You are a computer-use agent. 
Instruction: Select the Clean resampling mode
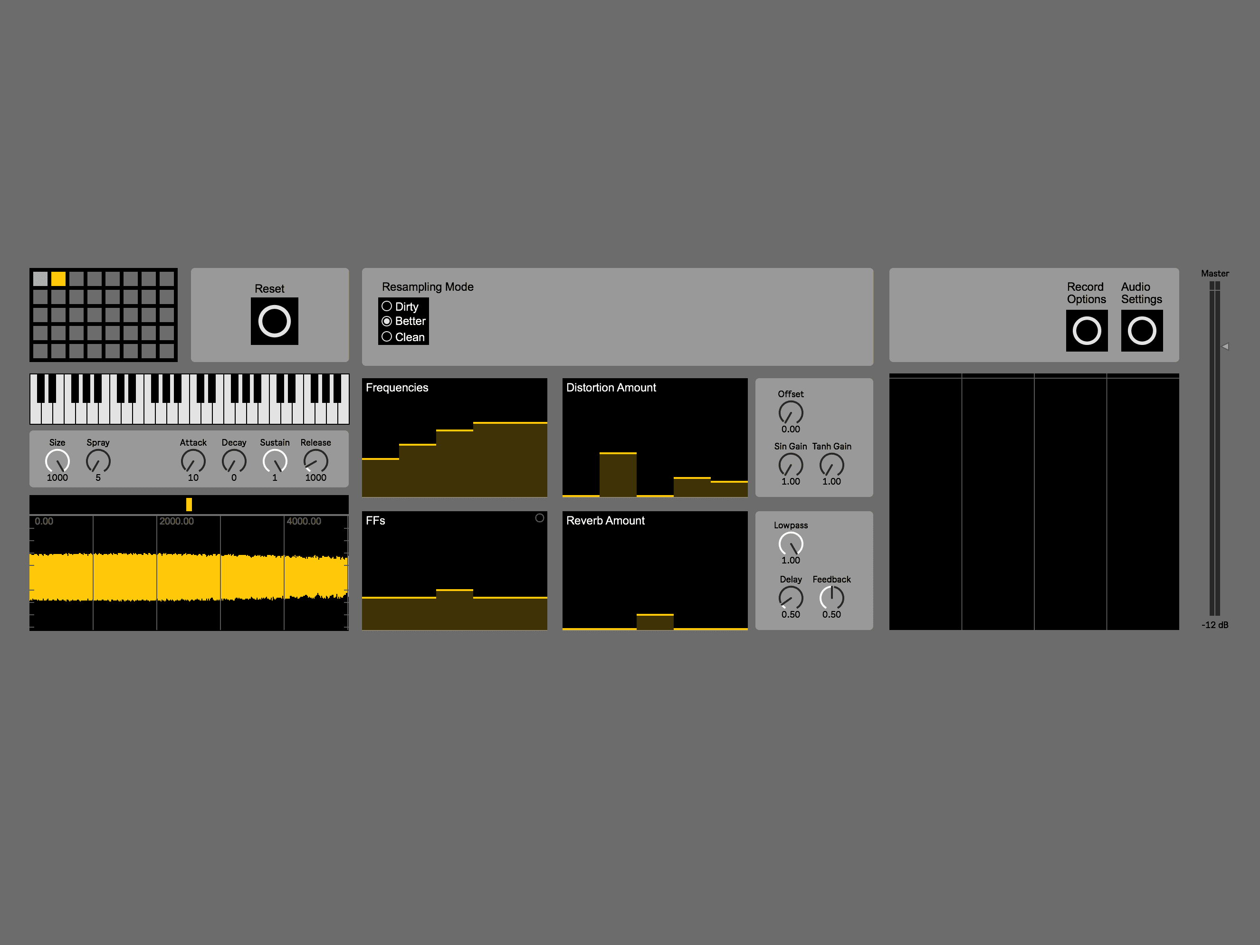pyautogui.click(x=388, y=336)
